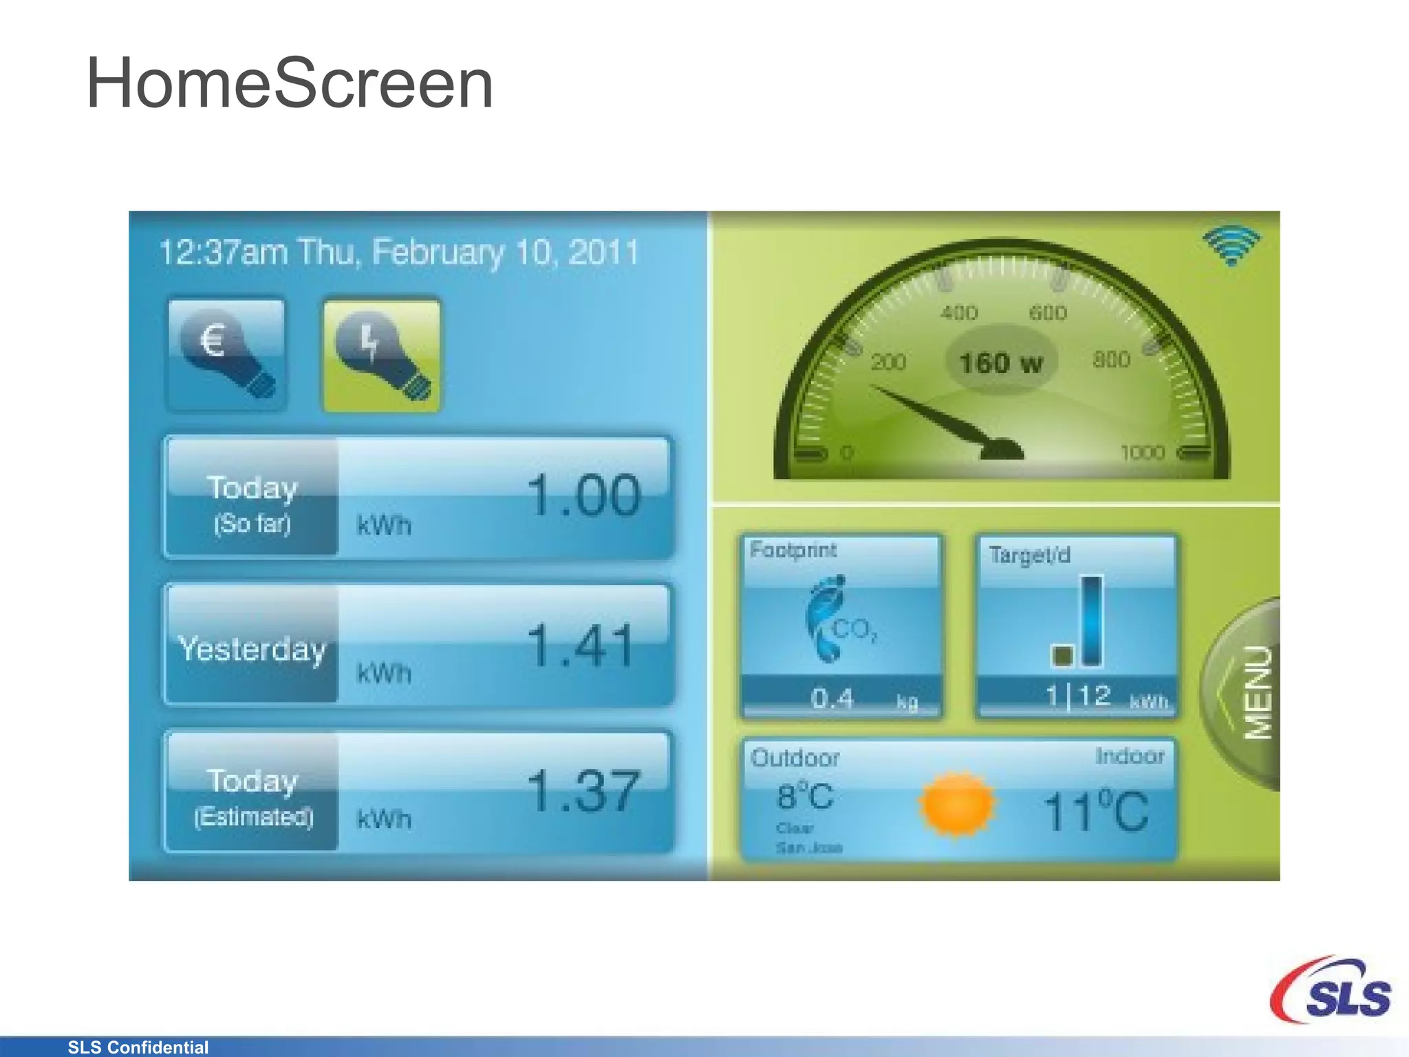Click the arrow on the MENU tab
The height and width of the screenshot is (1057, 1409).
1225,694
